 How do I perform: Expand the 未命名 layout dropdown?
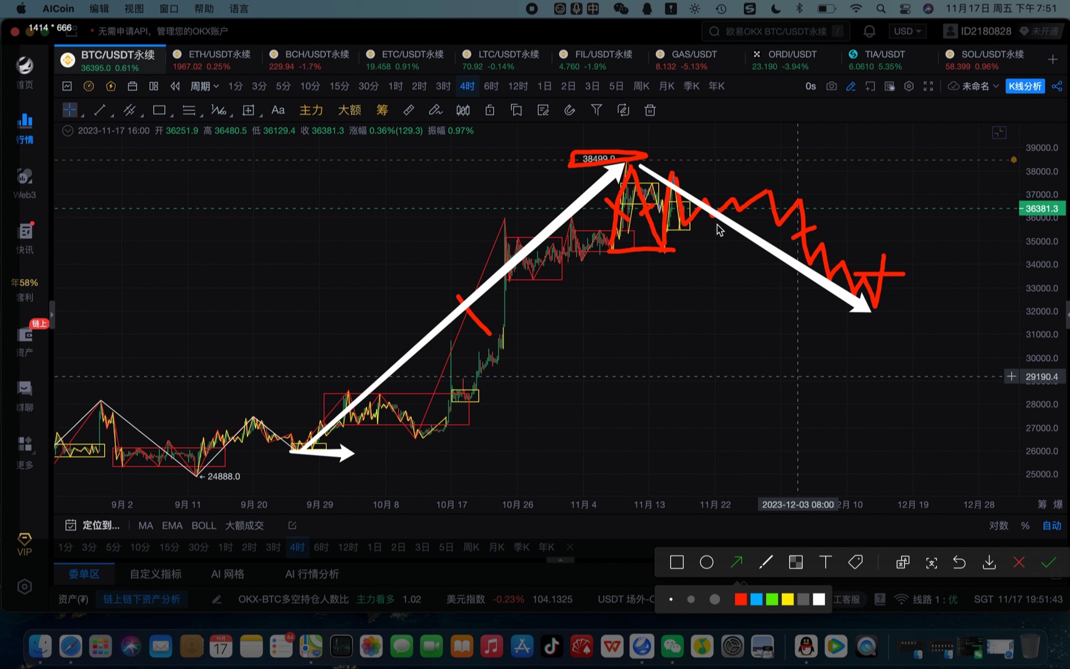979,86
